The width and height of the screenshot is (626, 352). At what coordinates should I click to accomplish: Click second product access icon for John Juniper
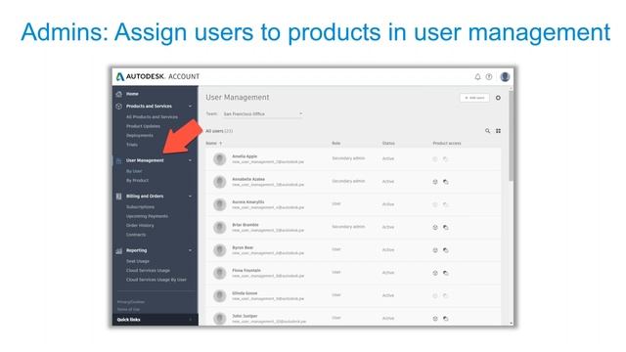(x=446, y=319)
